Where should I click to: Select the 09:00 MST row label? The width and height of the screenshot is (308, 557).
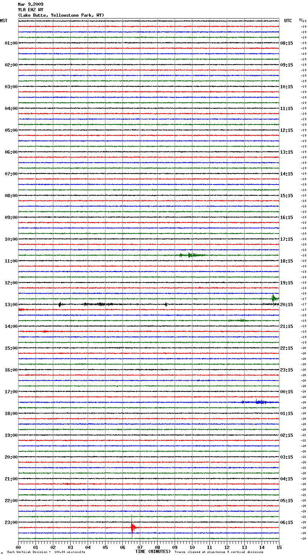[x=11, y=217]
